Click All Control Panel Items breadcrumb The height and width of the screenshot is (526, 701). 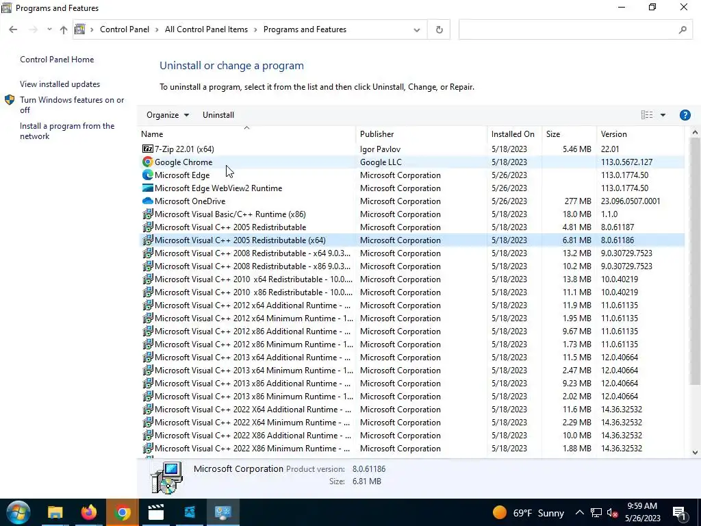coord(206,29)
